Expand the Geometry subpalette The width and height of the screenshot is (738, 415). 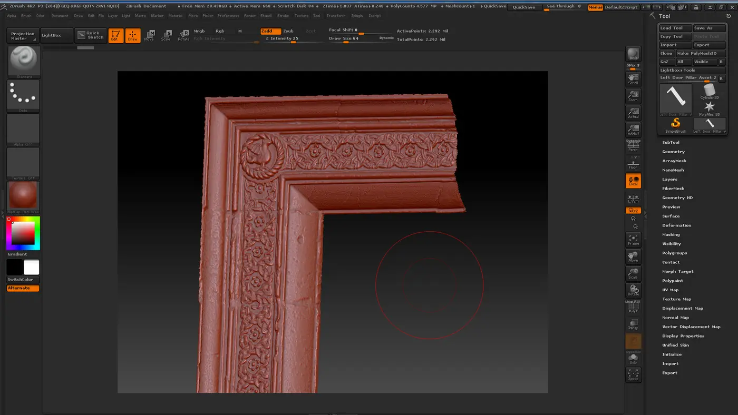[x=673, y=152]
